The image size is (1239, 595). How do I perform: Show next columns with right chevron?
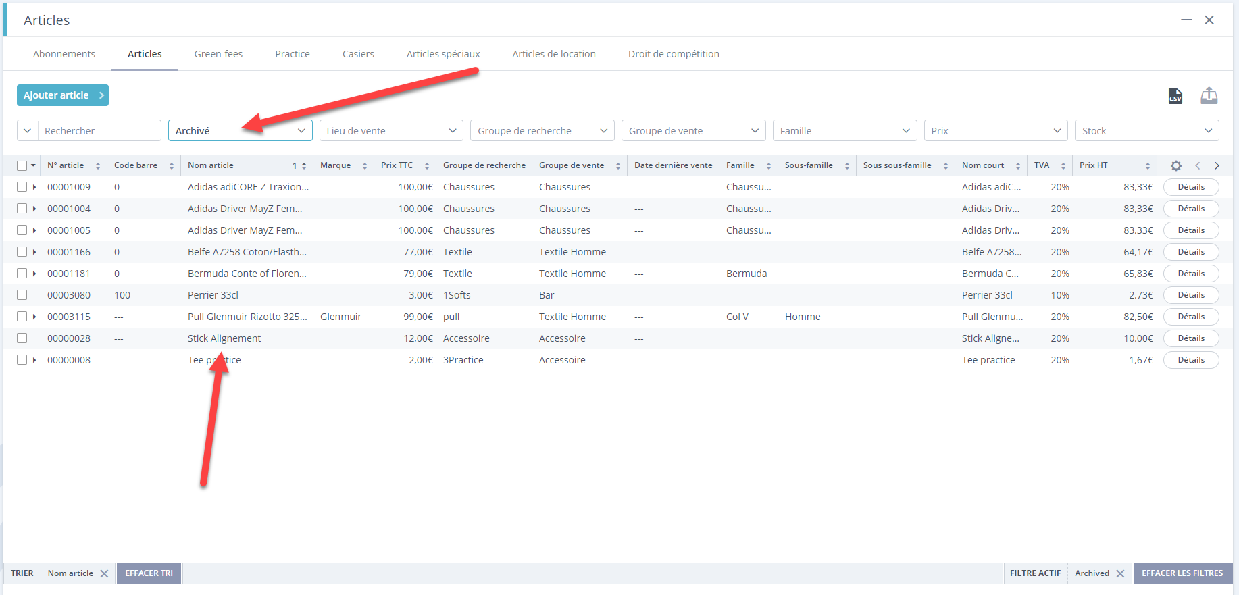point(1217,165)
